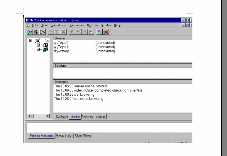Open the Indexes tab
This screenshot has height=156, width=227.
[x=100, y=116]
